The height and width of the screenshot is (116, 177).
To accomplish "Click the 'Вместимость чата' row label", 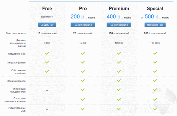I will (x=16, y=33).
